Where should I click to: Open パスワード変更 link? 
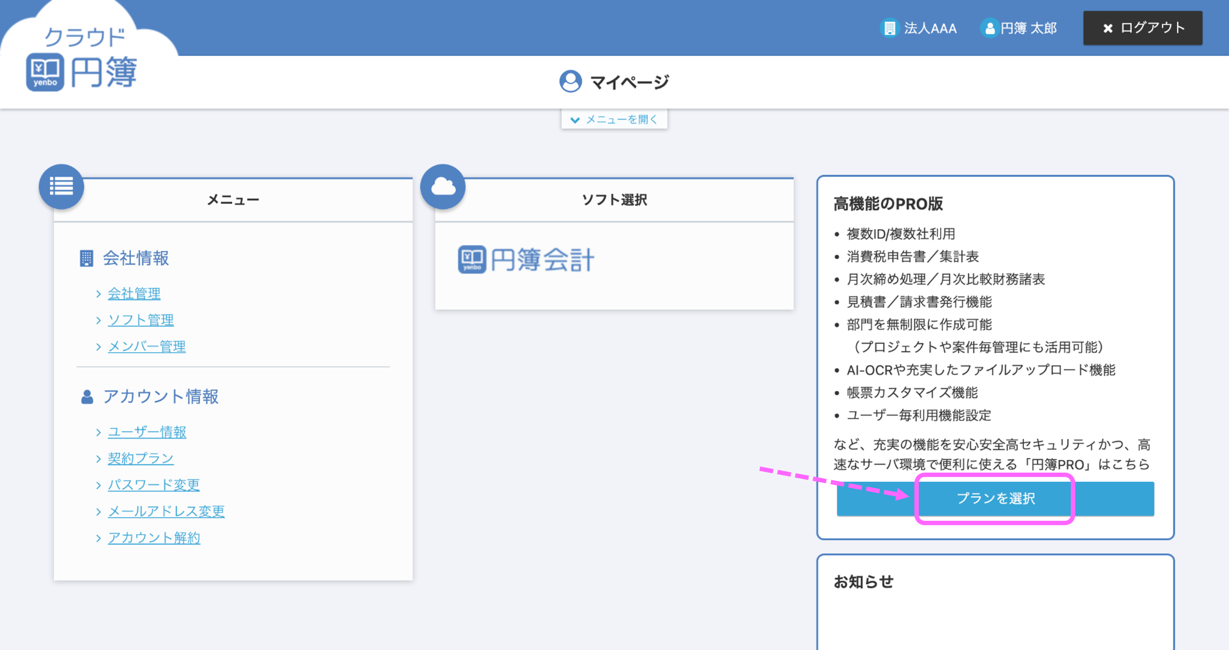tap(154, 485)
